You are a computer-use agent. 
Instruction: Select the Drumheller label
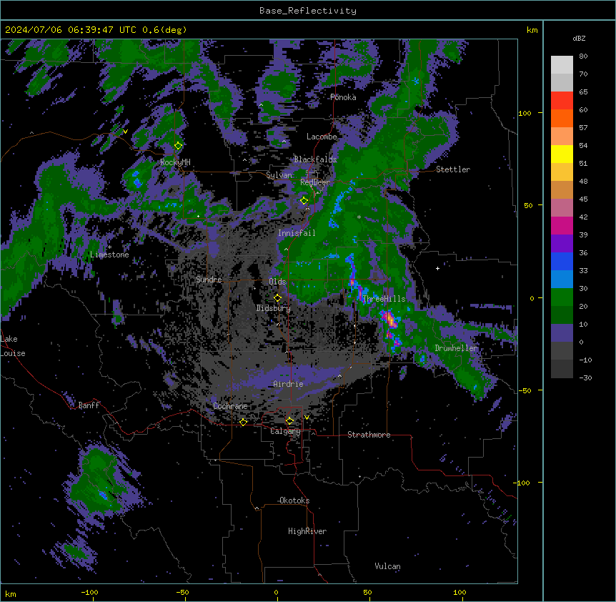tap(456, 348)
